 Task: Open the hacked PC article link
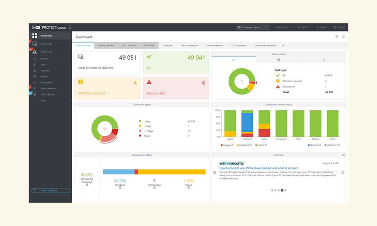pos(259,168)
